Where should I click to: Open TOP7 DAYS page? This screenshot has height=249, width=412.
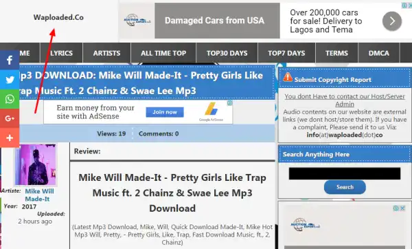[286, 53]
